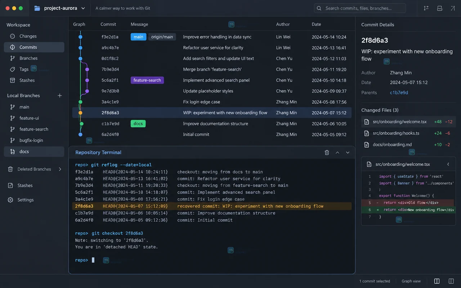Toggle the split panel icon at bottom right

tap(451, 281)
